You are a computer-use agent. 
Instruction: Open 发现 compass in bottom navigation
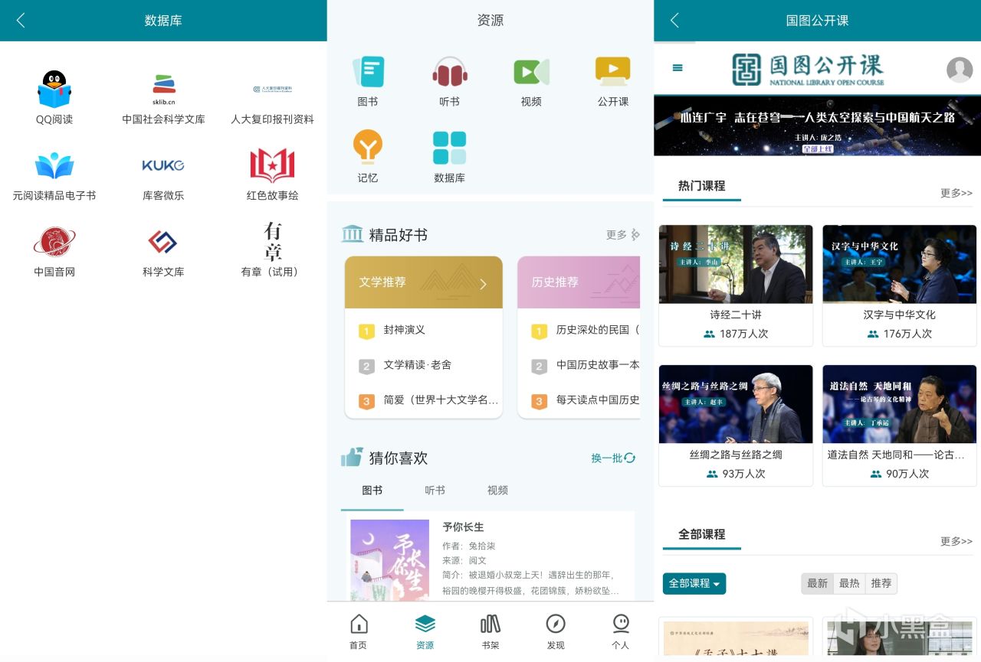coord(556,631)
